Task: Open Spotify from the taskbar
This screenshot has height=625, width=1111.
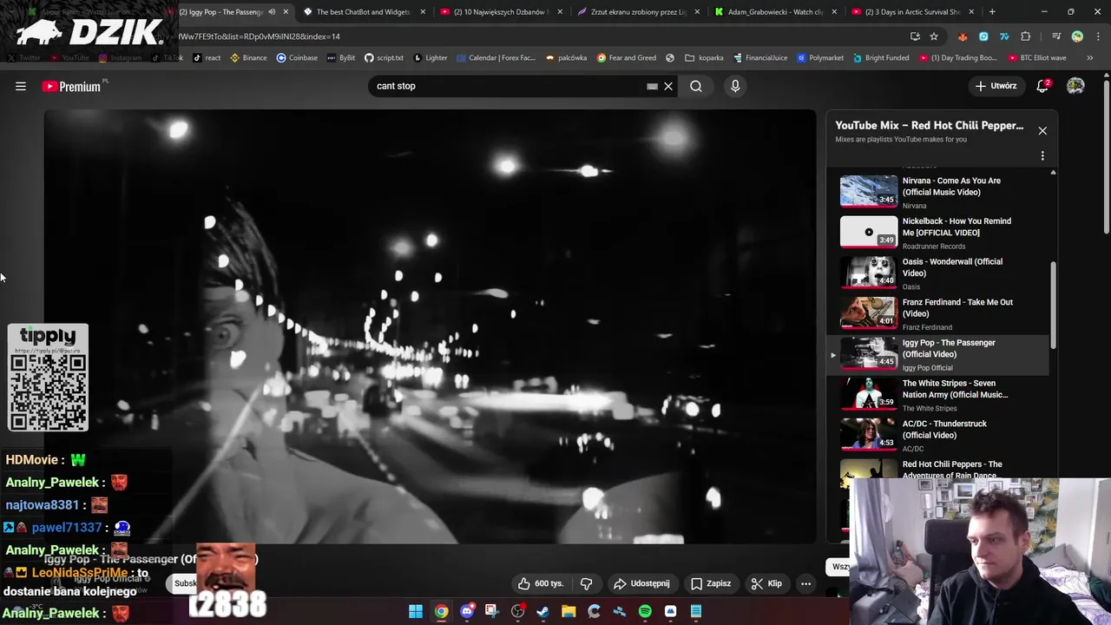Action: (x=645, y=611)
